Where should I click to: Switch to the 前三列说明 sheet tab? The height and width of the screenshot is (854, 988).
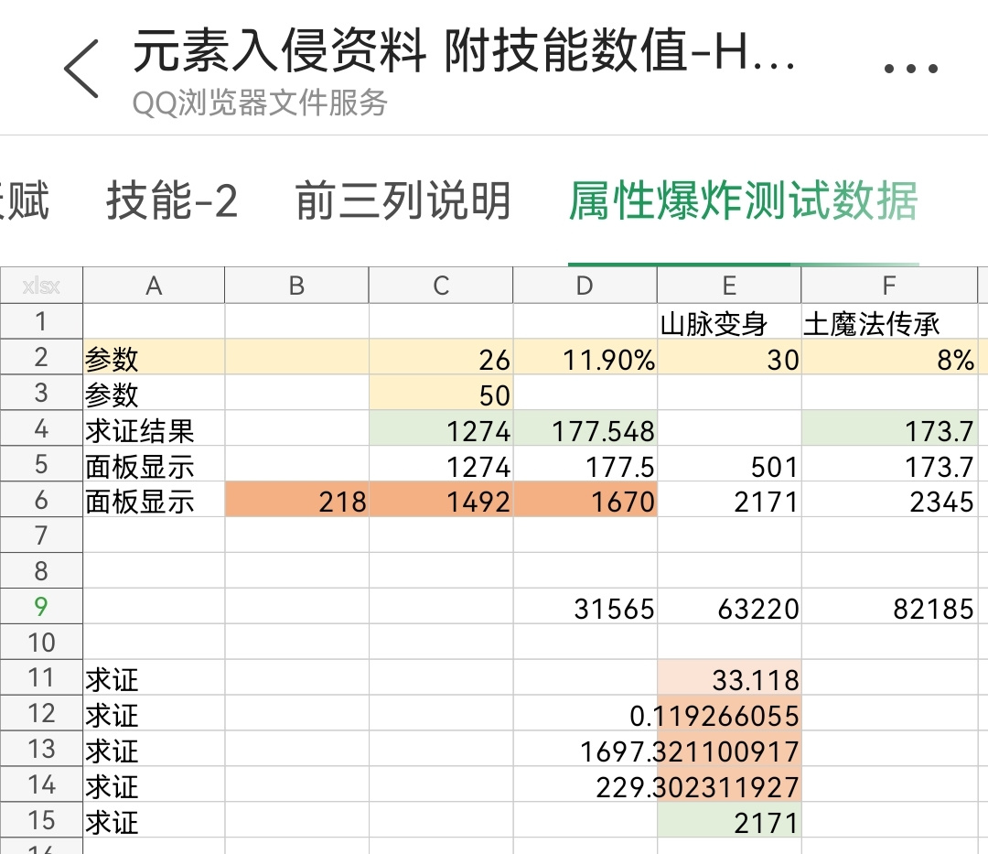tap(403, 201)
